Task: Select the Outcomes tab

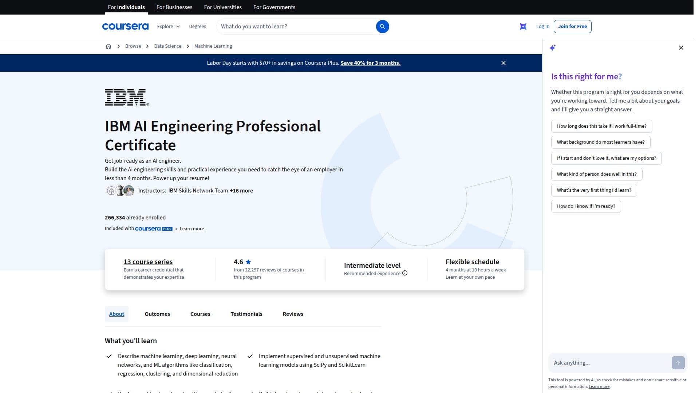Action: 157,314
